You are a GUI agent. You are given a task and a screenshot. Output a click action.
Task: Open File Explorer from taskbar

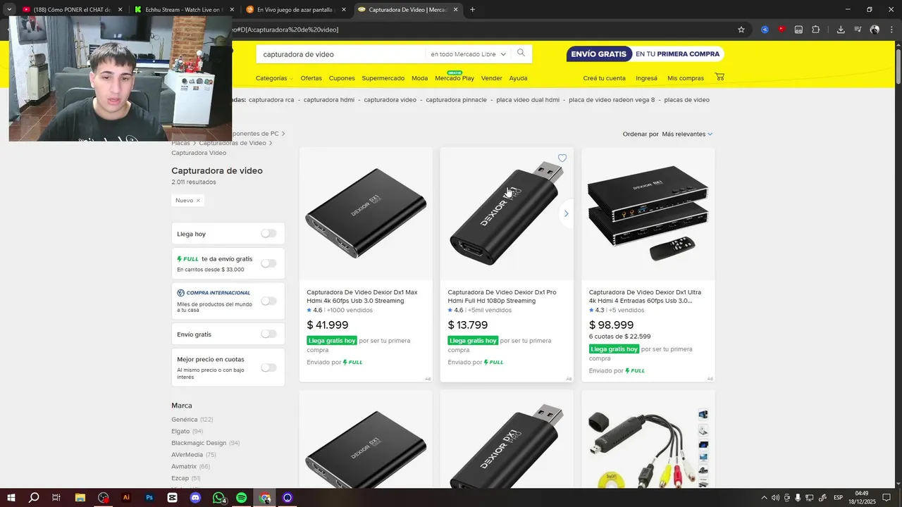pyautogui.click(x=80, y=498)
